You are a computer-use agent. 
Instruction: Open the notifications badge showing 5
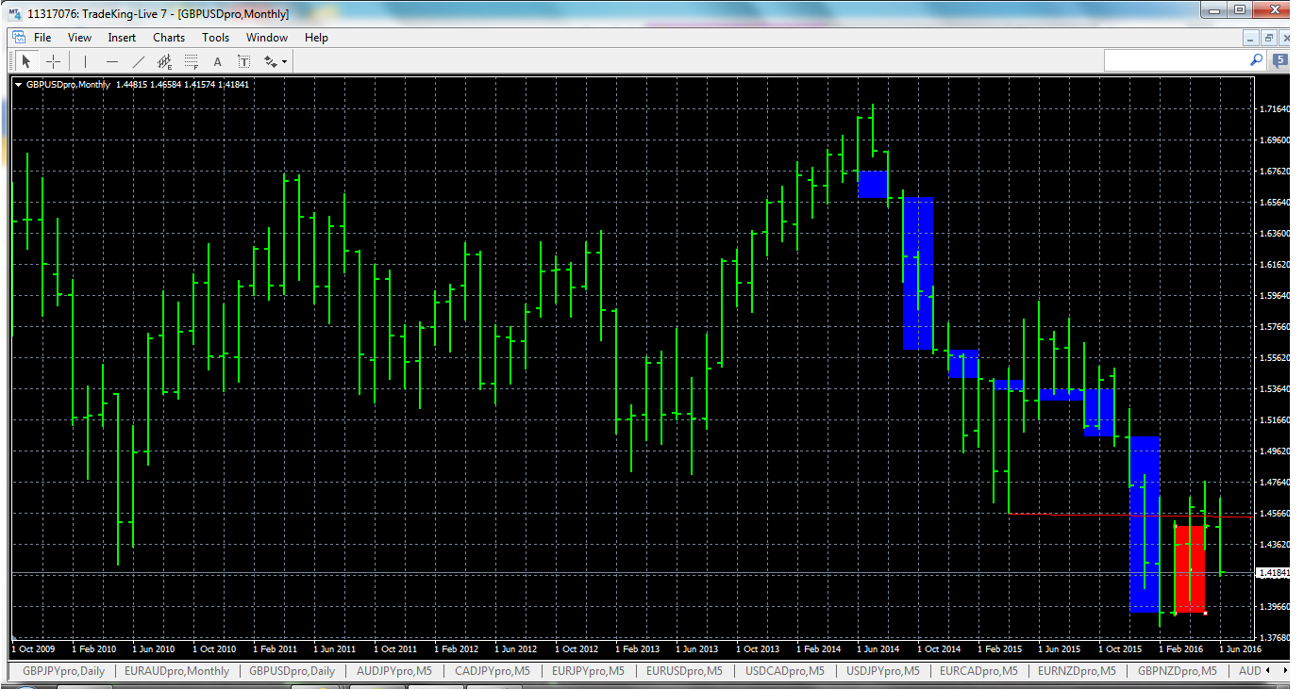1279,59
